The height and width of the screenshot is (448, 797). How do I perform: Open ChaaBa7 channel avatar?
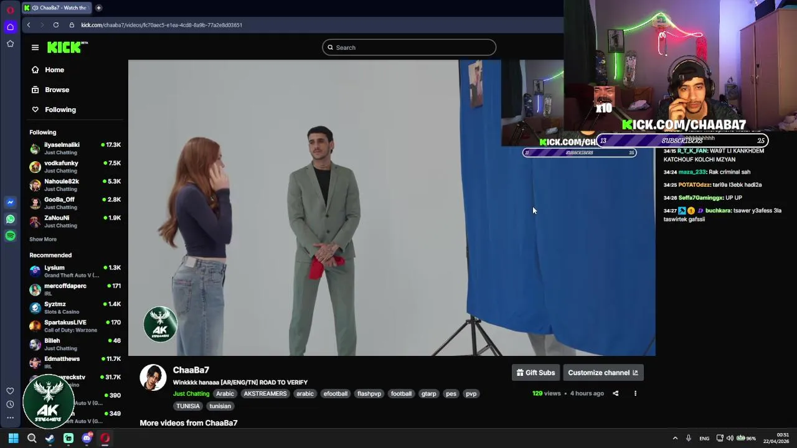click(x=153, y=378)
